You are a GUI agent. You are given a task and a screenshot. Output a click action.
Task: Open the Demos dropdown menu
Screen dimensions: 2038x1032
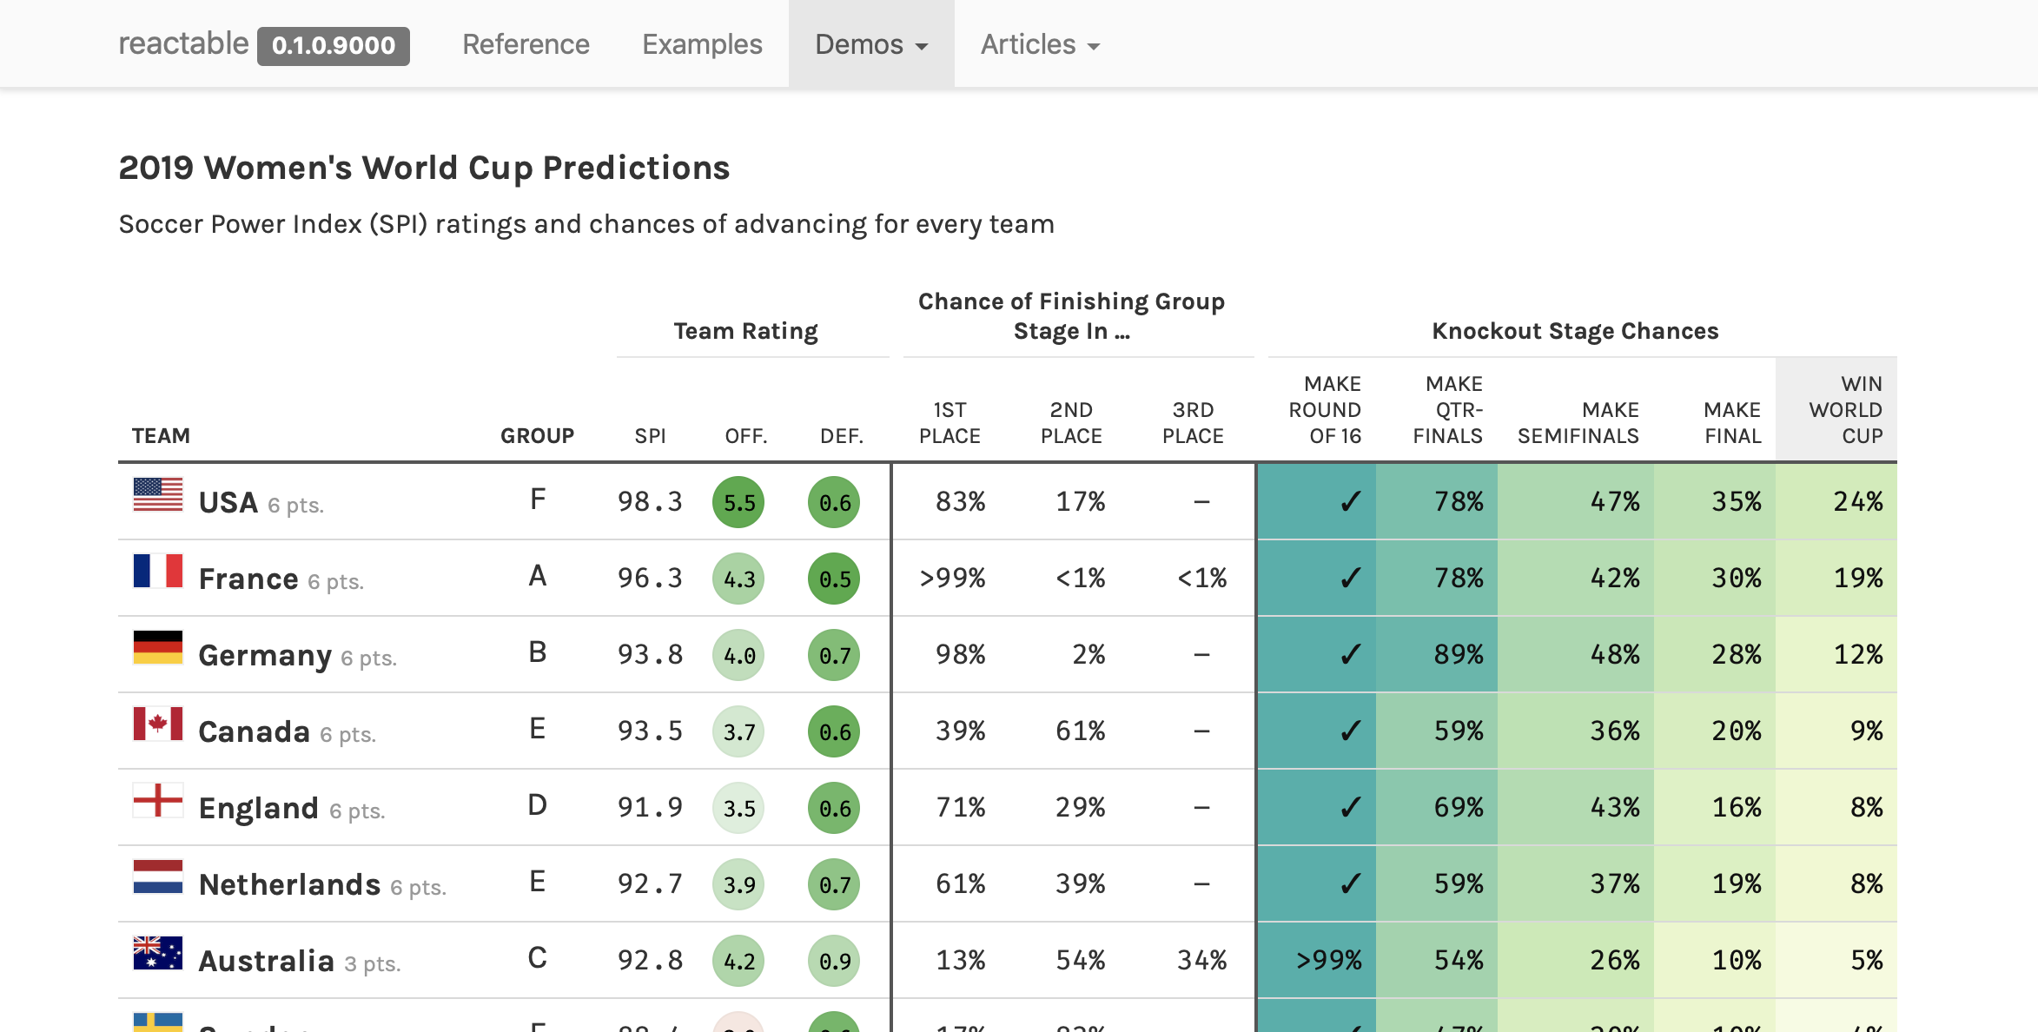coord(871,44)
